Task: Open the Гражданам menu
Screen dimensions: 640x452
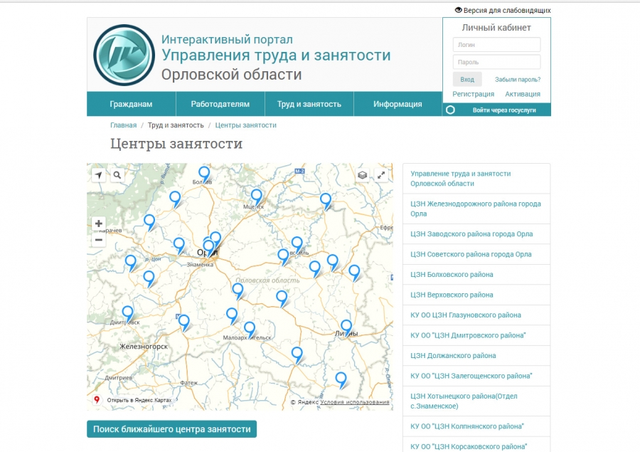Action: click(x=131, y=104)
